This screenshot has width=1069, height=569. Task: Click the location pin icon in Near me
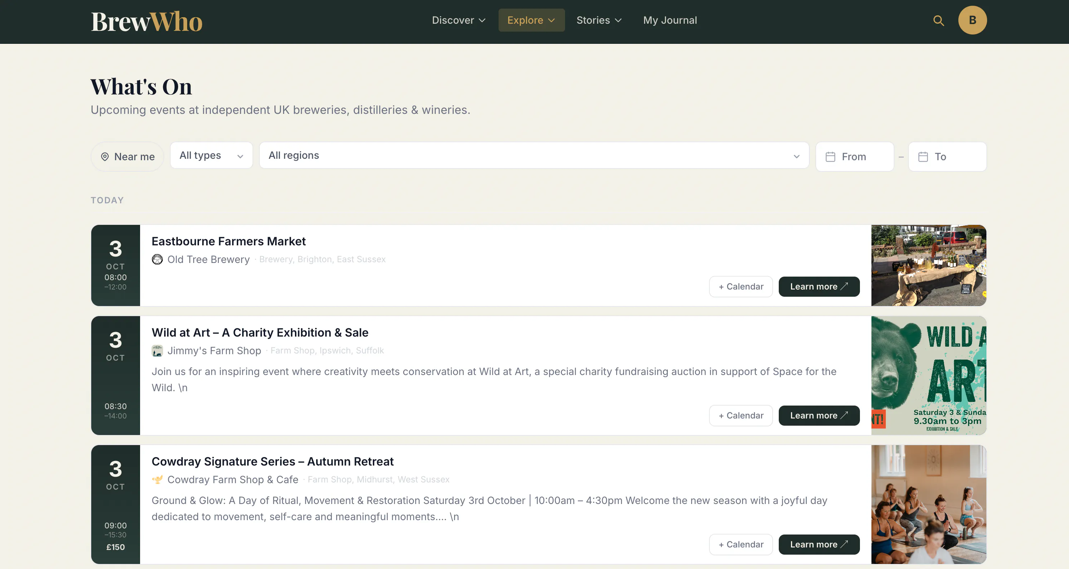(105, 157)
